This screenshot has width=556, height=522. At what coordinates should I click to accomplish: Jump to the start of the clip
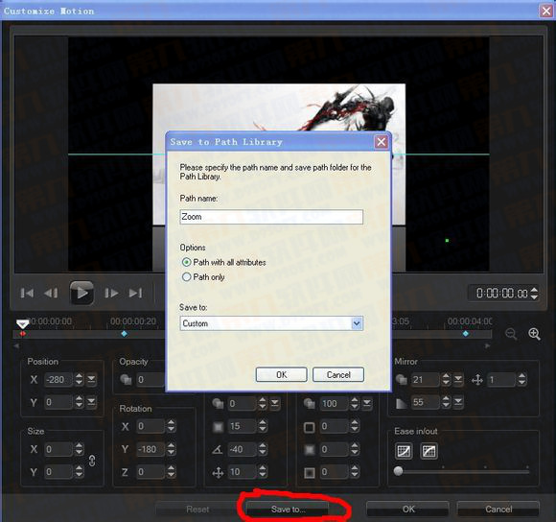point(27,293)
